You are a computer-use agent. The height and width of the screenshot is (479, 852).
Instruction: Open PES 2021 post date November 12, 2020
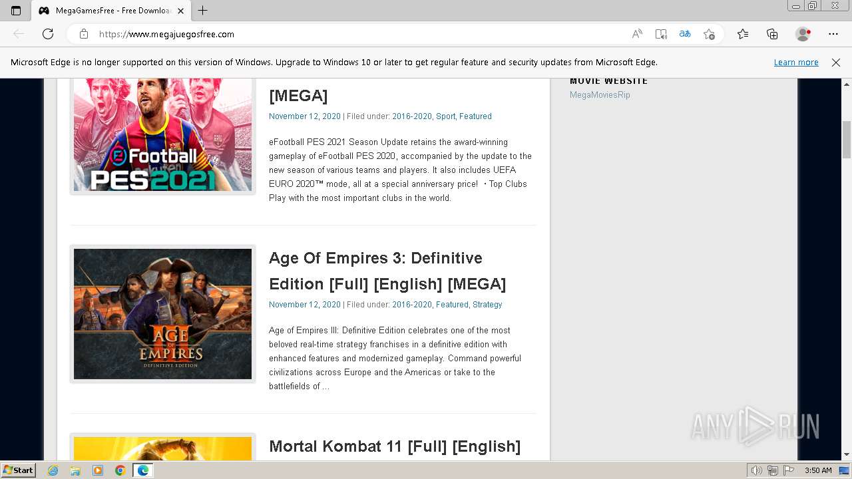tap(304, 116)
